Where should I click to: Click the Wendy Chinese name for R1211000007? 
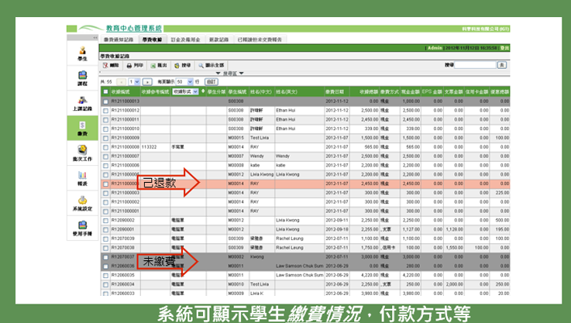[x=256, y=156]
